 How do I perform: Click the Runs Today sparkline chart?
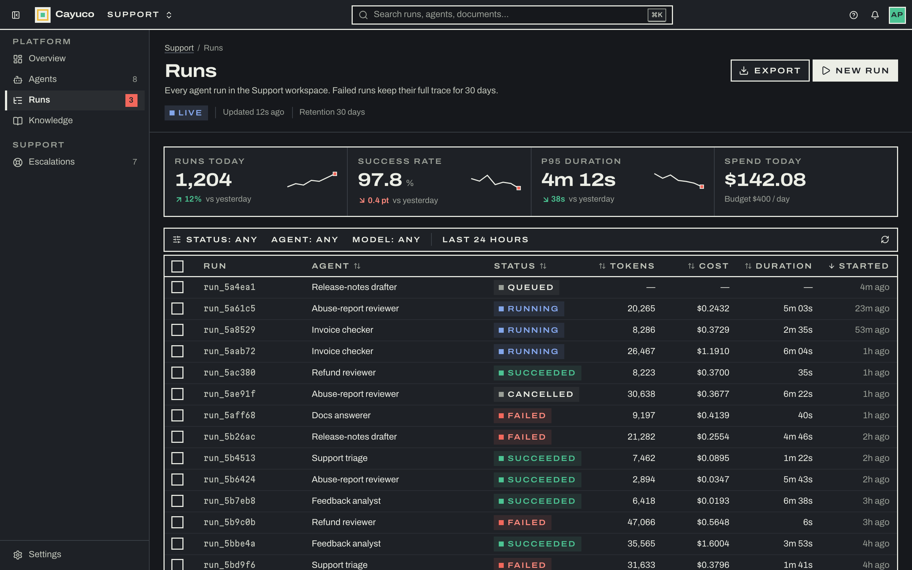click(x=312, y=180)
